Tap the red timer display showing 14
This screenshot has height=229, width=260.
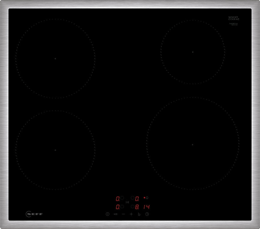click(x=146, y=207)
